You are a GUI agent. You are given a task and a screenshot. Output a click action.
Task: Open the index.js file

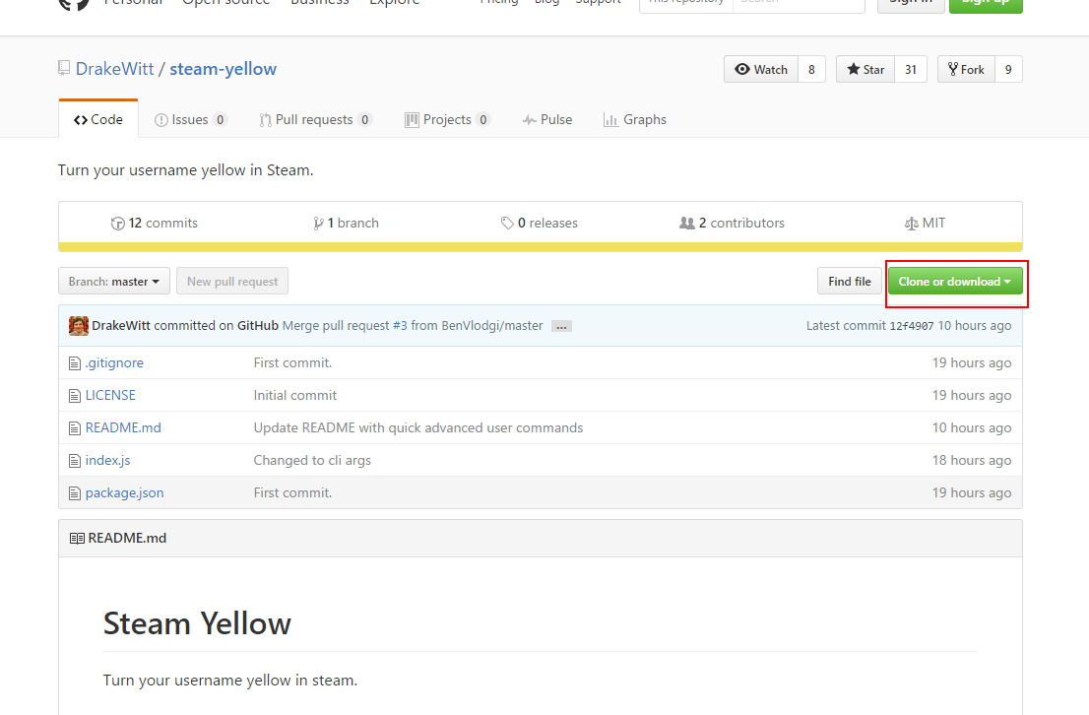click(x=107, y=461)
